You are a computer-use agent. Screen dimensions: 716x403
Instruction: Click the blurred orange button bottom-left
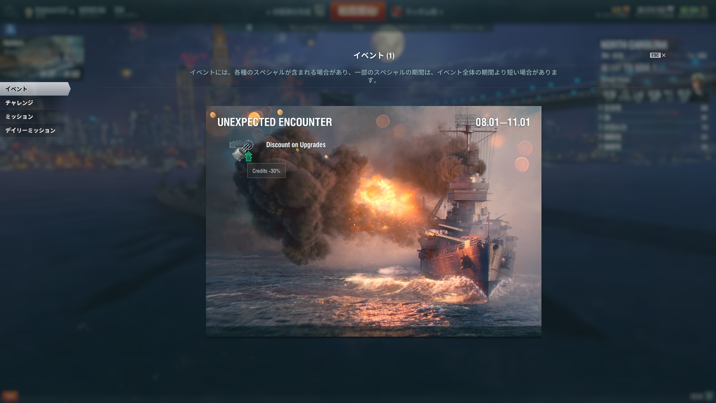10,396
